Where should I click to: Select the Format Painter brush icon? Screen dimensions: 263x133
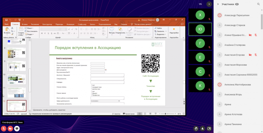pos(12,34)
